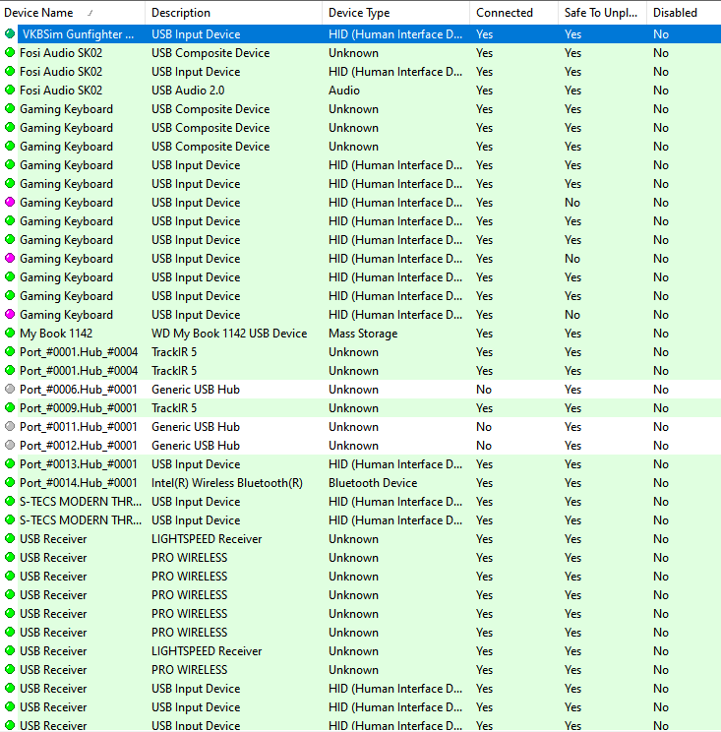This screenshot has height=732, width=721.
Task: Select Port_#0012.Hub_#0001 device name
Action: pyautogui.click(x=79, y=446)
